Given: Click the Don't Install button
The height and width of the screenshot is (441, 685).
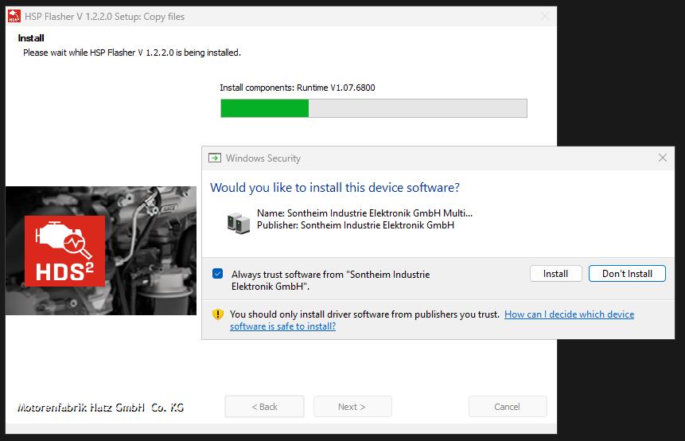Looking at the screenshot, I should coord(627,274).
